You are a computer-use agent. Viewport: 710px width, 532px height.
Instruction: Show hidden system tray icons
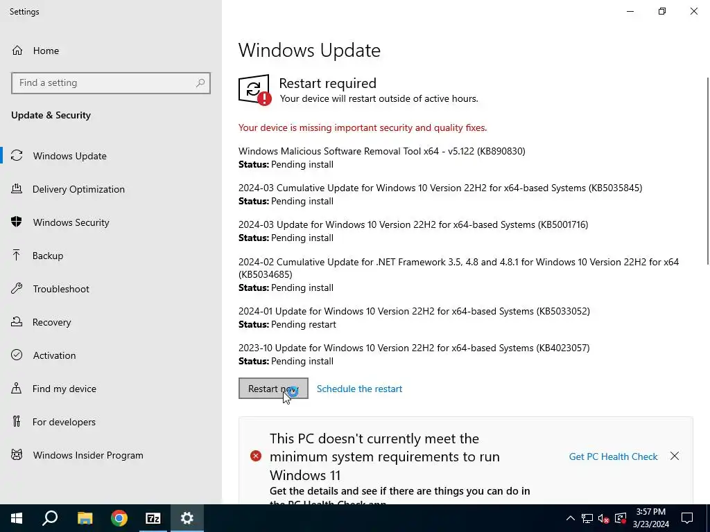tap(571, 518)
